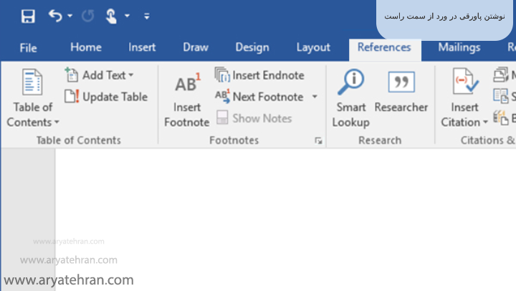Viewport: 516px width, 291px height.
Task: Open the File menu
Action: [28, 48]
